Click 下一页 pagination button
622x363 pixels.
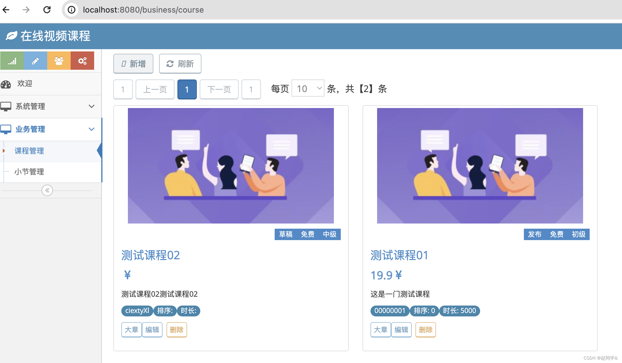coord(219,89)
